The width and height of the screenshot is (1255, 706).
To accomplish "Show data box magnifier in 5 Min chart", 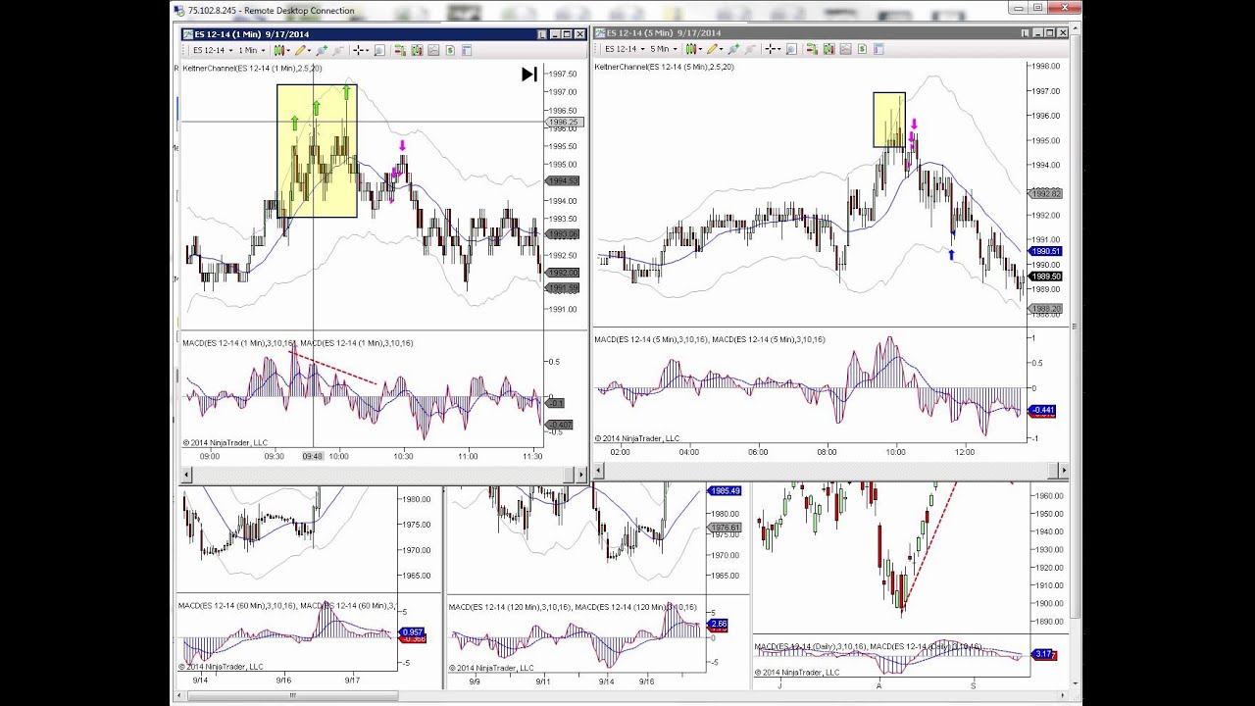I will click(791, 49).
